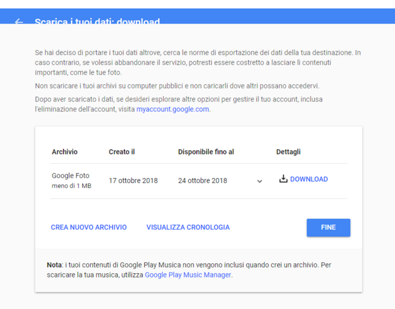Click the 'meno di 1 MB' size text
This screenshot has height=309, width=395.
click(x=72, y=186)
